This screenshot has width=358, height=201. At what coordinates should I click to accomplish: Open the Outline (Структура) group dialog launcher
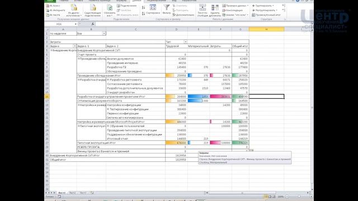coord(285,20)
